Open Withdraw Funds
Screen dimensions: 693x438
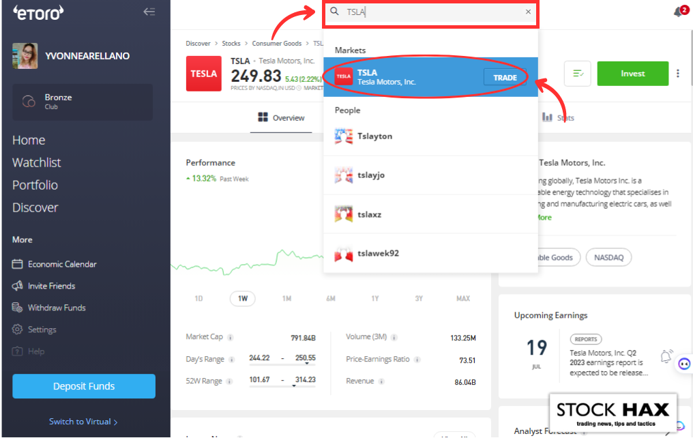49,308
